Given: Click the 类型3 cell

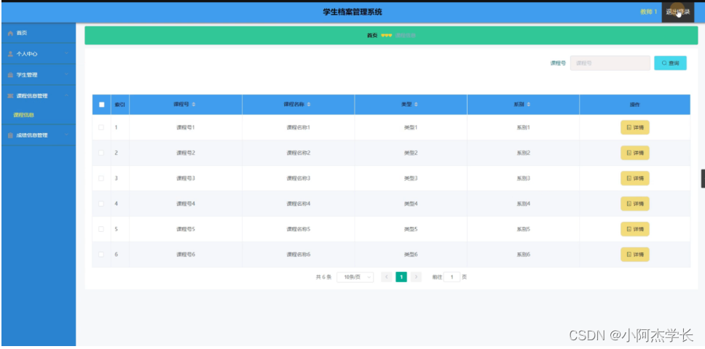Looking at the screenshot, I should 411,178.
